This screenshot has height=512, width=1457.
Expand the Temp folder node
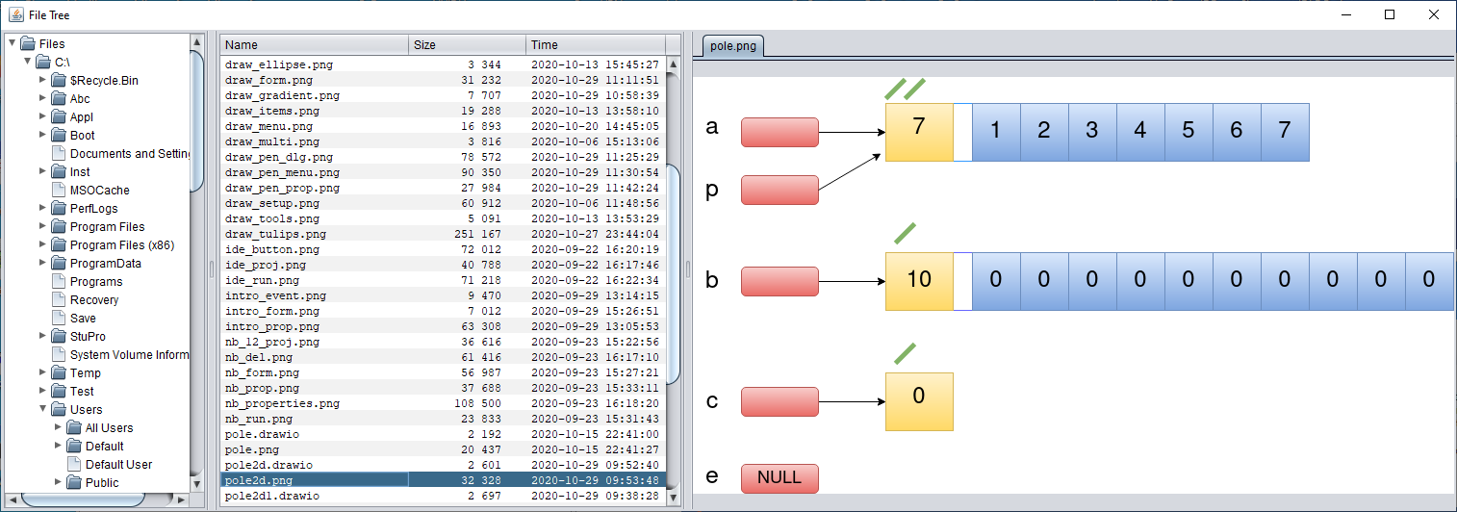43,372
